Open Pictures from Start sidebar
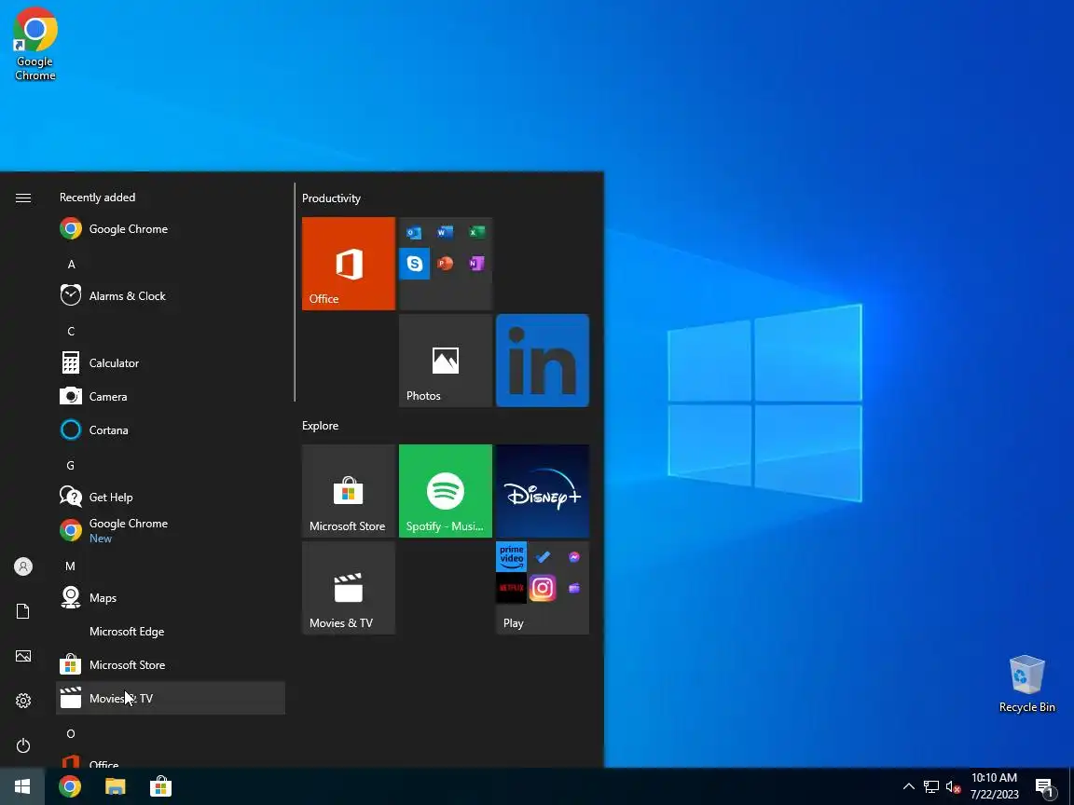The height and width of the screenshot is (805, 1074). [22, 656]
